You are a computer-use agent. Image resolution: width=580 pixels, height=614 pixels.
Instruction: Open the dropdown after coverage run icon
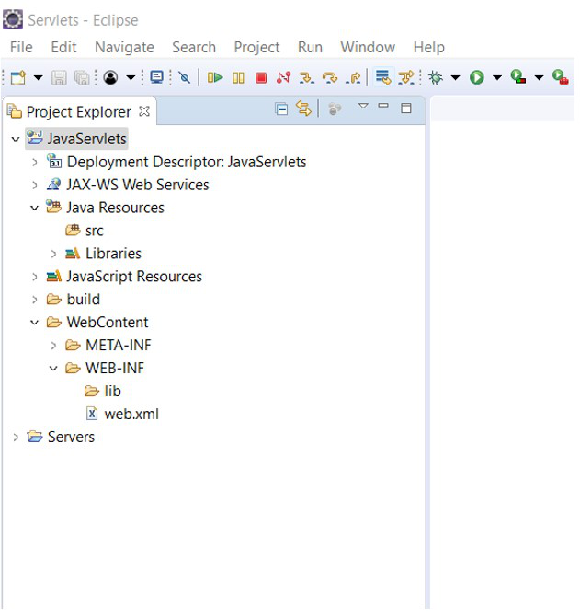[540, 77]
